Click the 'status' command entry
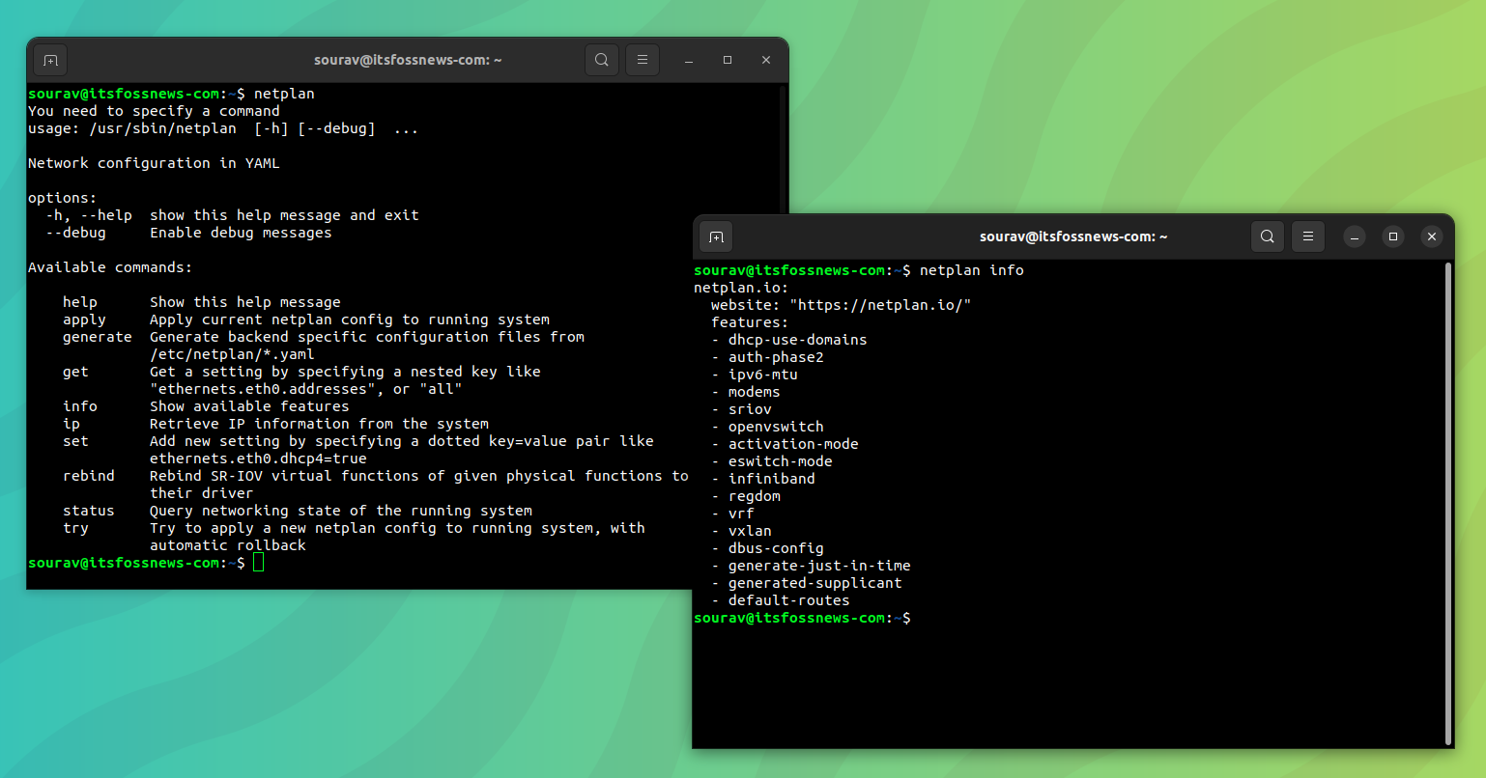 [x=88, y=511]
